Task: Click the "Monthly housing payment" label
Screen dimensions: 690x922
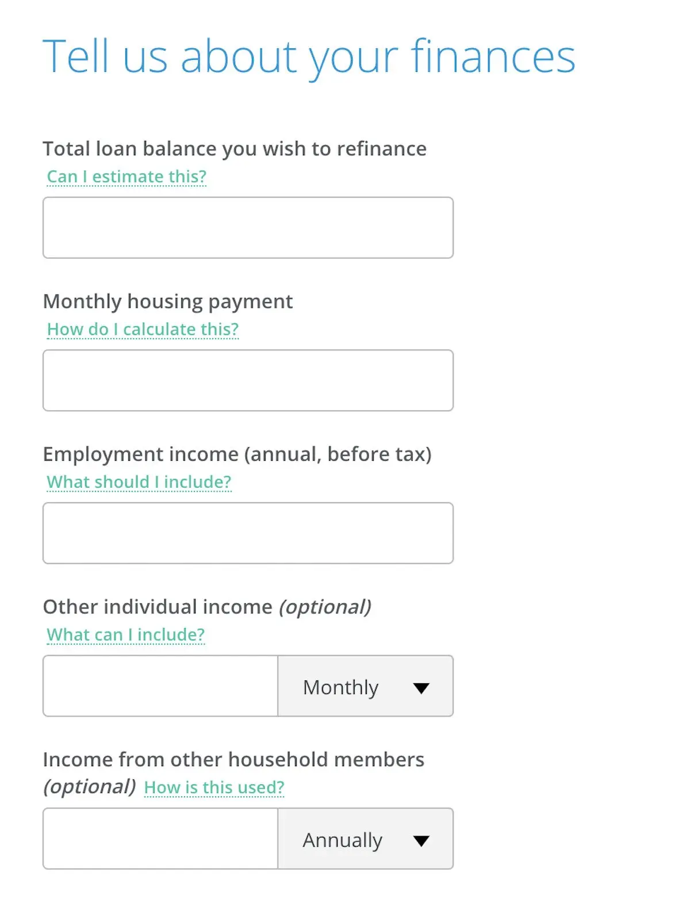Action: click(x=168, y=301)
